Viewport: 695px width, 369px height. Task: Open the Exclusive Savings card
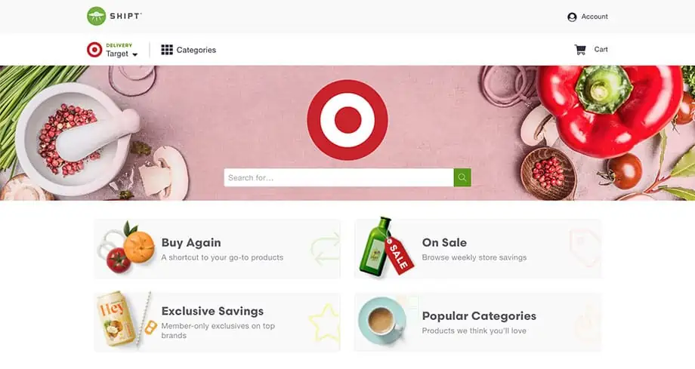pyautogui.click(x=218, y=322)
